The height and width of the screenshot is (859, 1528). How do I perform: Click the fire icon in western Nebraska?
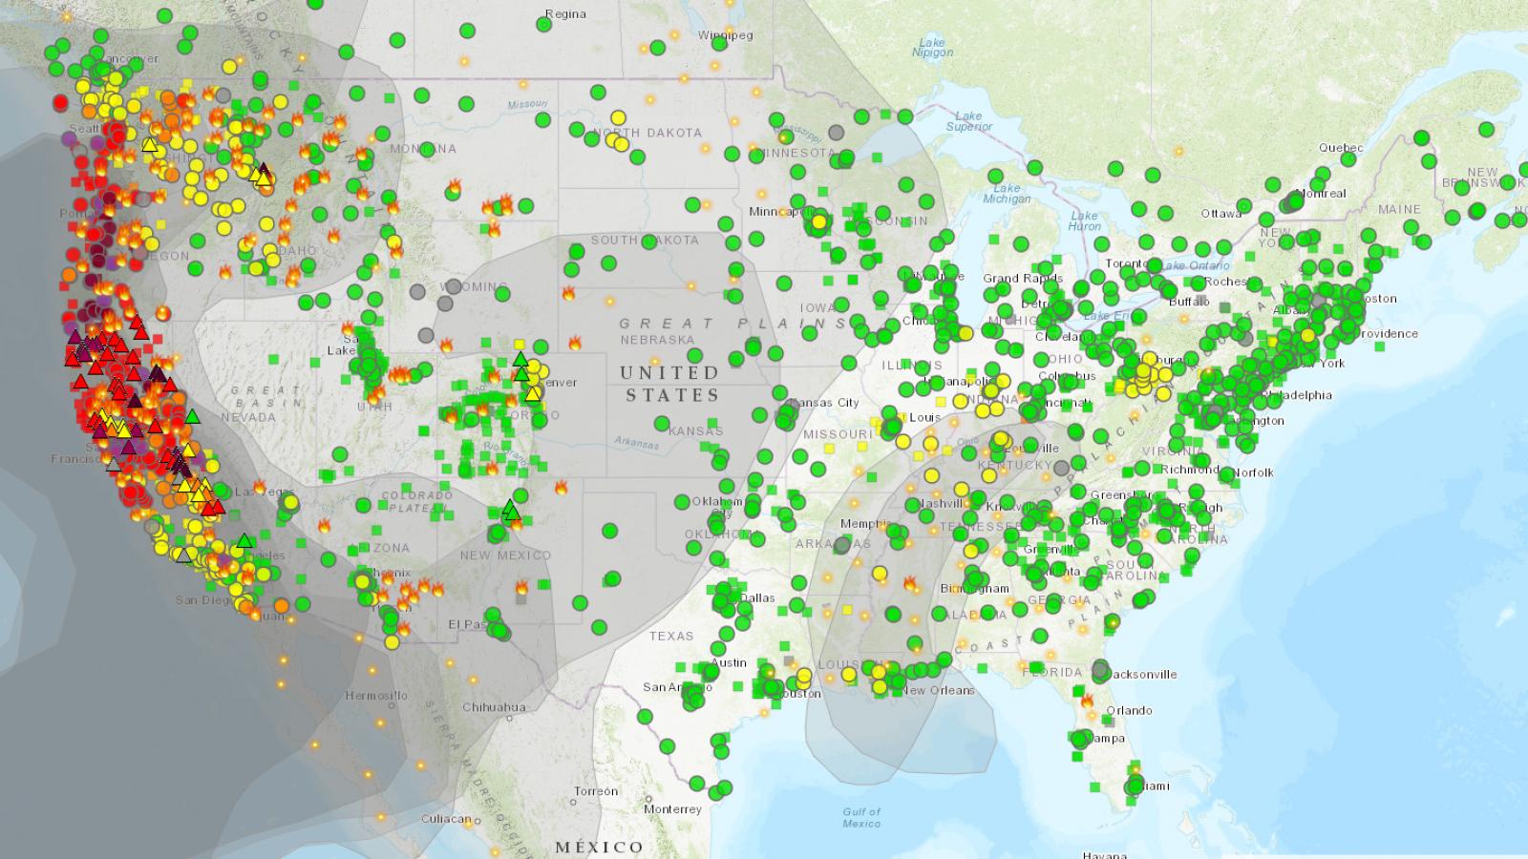click(x=575, y=343)
